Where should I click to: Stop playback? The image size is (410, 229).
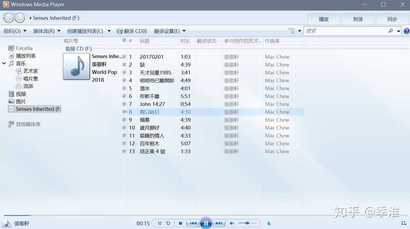pos(181,223)
